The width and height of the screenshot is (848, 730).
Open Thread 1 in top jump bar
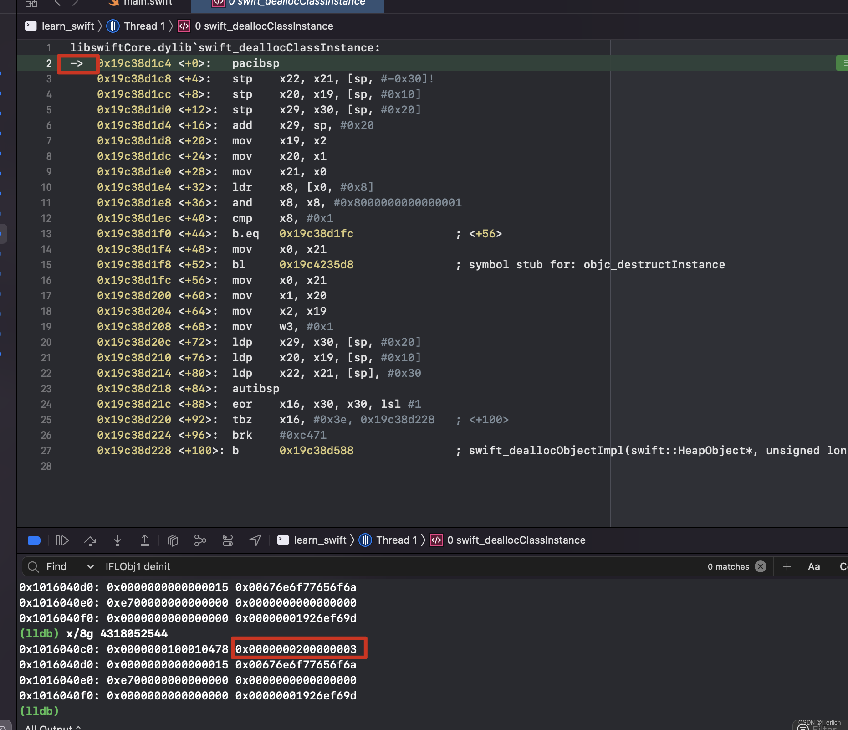point(136,26)
